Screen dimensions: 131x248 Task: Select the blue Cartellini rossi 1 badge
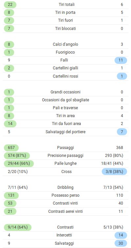[x=122, y=76]
